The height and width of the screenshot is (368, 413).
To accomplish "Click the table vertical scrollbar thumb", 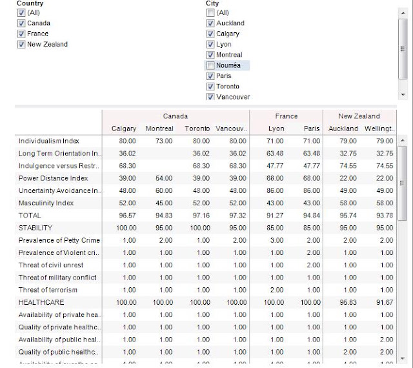I will pyautogui.click(x=402, y=183).
